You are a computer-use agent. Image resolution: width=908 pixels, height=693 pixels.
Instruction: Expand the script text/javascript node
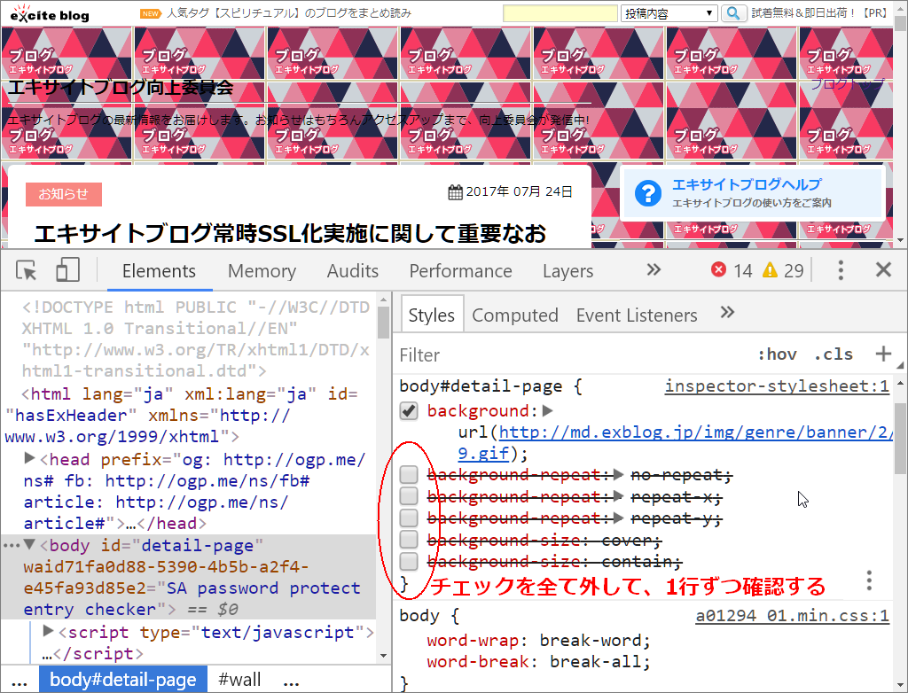(x=49, y=631)
